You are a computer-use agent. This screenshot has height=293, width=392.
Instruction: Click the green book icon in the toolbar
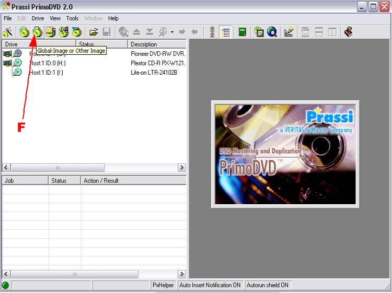pyautogui.click(x=242, y=32)
